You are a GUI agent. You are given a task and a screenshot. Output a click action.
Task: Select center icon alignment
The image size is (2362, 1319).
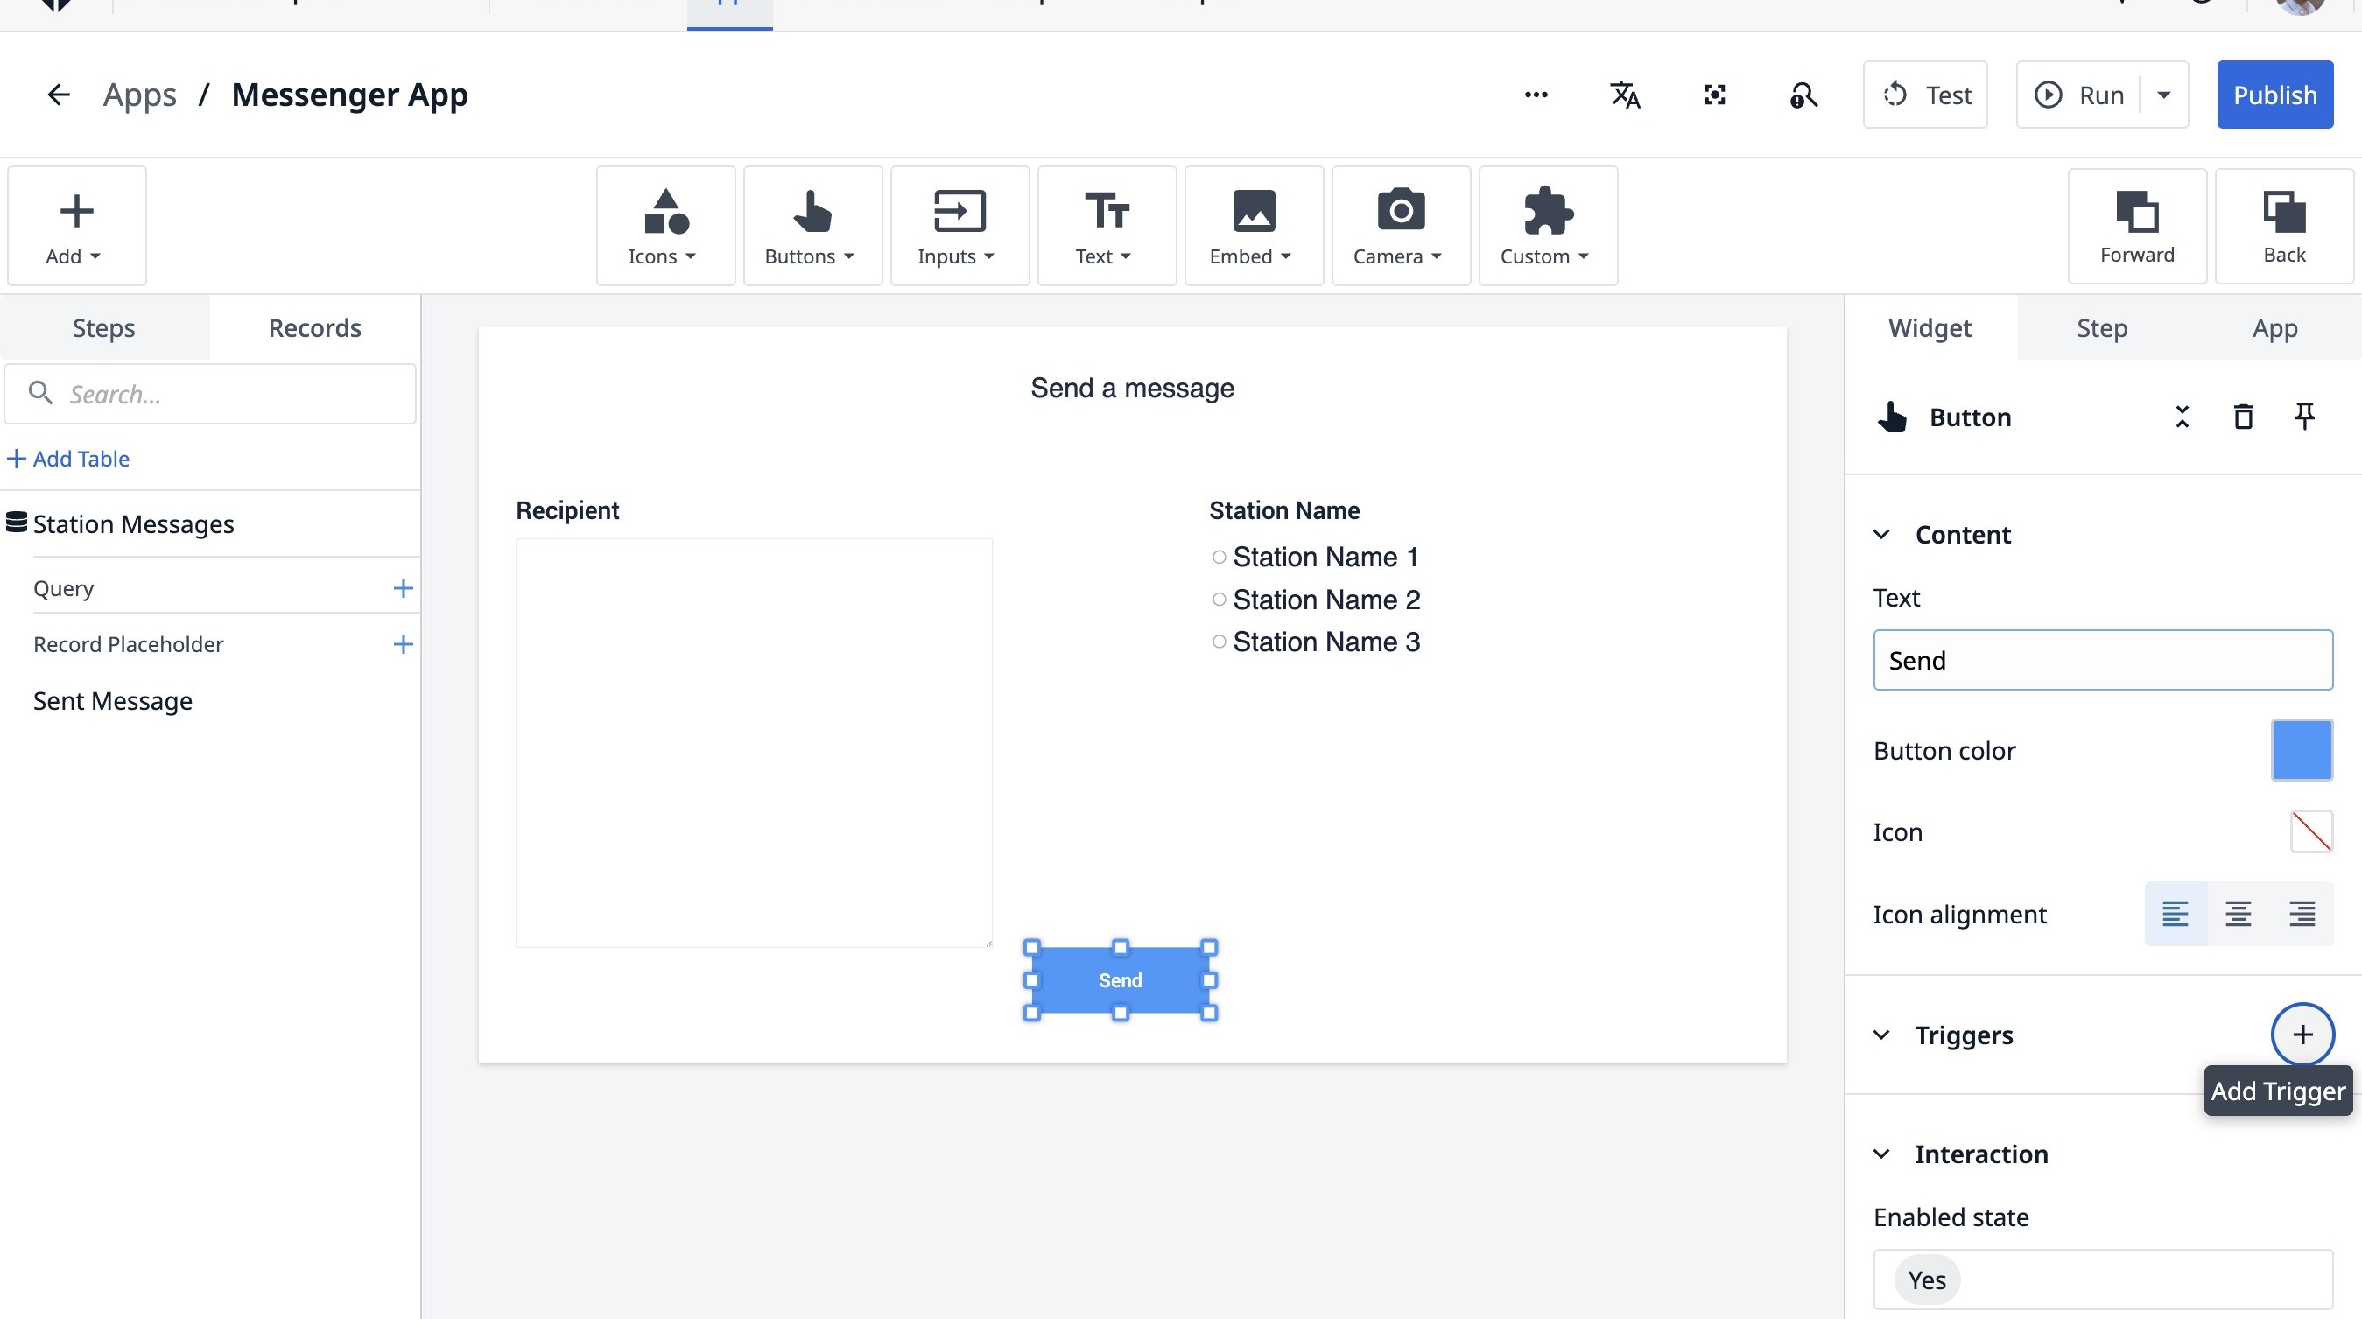click(x=2239, y=914)
